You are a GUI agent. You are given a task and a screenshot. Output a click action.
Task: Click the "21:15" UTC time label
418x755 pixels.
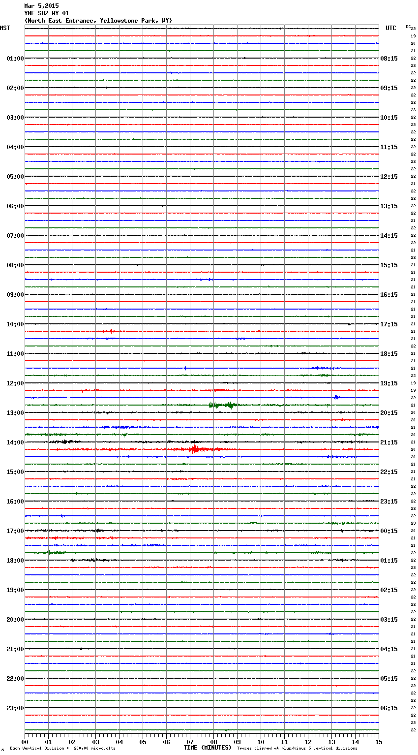pos(389,442)
